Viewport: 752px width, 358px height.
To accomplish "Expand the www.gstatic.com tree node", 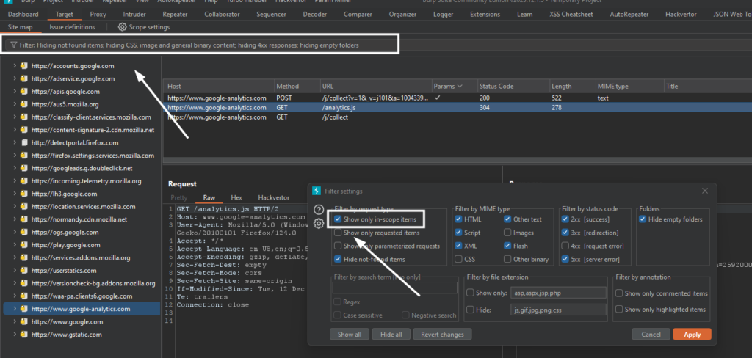I will coord(15,335).
